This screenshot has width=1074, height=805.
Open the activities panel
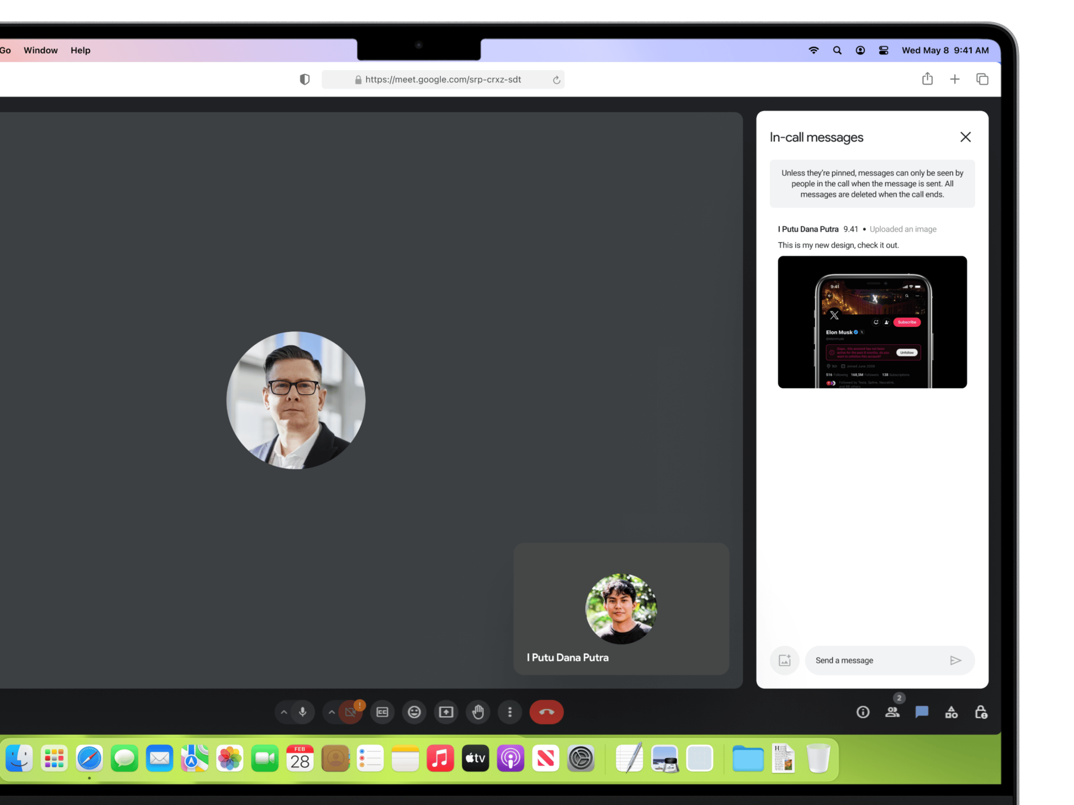tap(951, 712)
